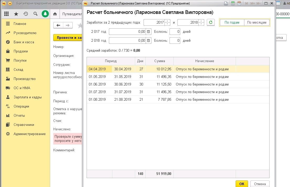Click the home icon next to Путеводитель

pyautogui.click(x=54, y=14)
